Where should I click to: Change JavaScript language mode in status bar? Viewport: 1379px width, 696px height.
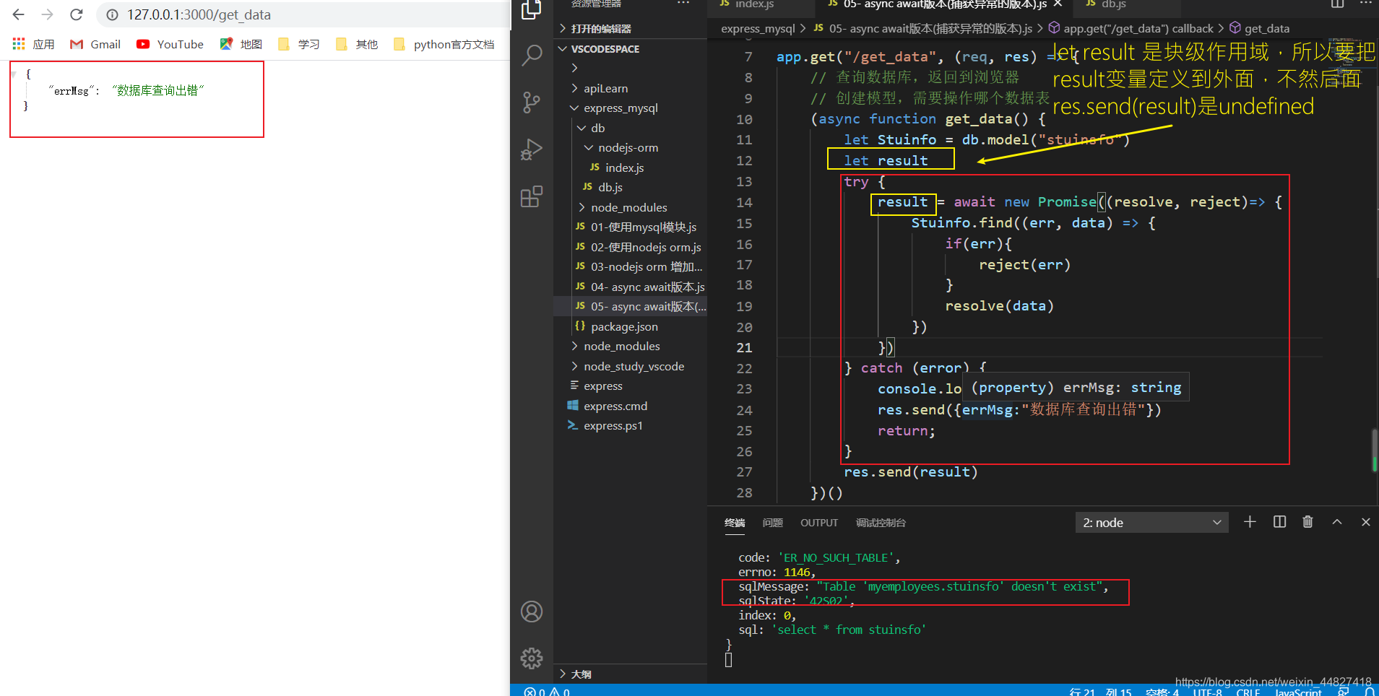pyautogui.click(x=1298, y=692)
